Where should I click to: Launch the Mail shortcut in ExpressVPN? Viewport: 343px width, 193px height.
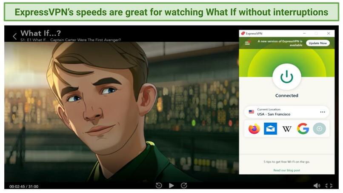[270, 129]
